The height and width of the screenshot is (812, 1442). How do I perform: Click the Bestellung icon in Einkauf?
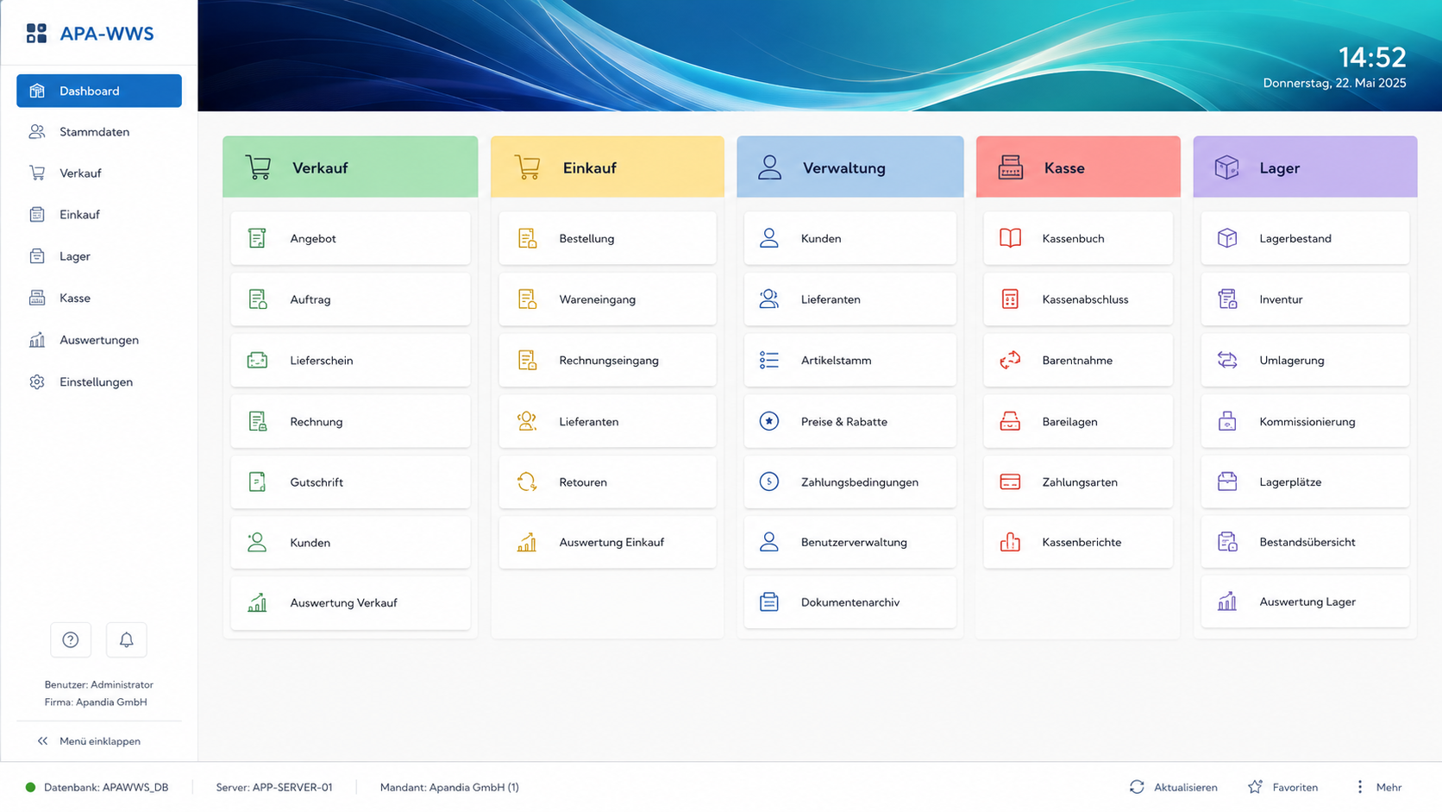527,238
